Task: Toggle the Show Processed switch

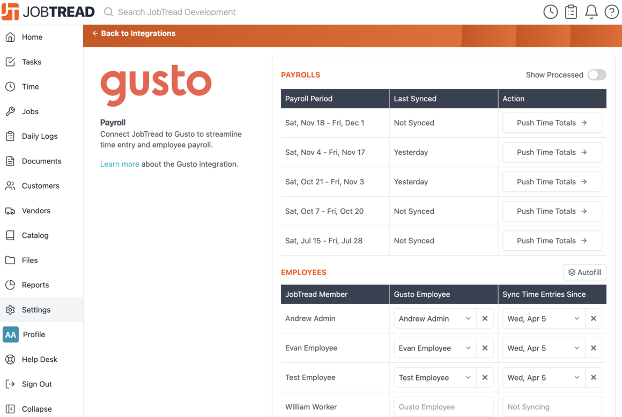Action: tap(597, 75)
